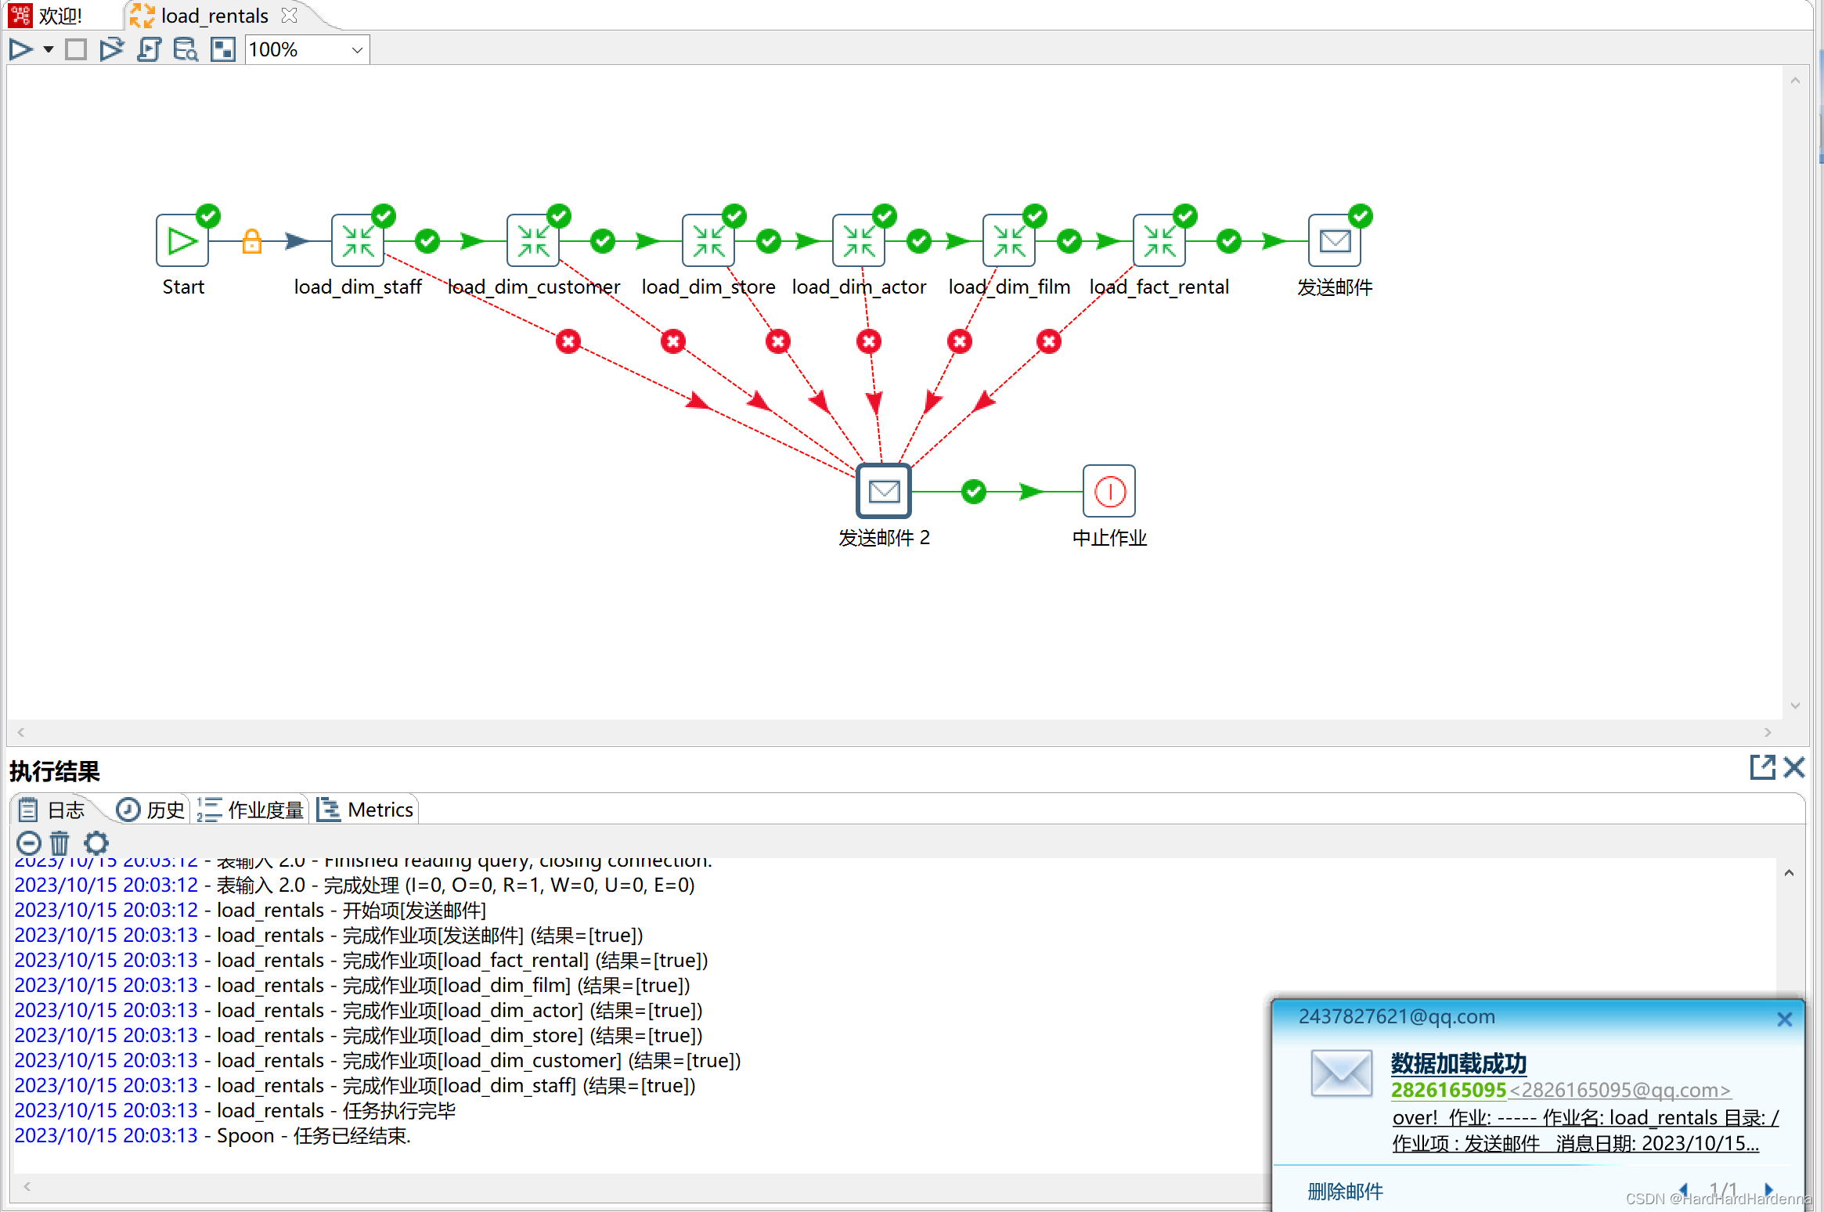Click sender 2826165095 link in notification
Image resolution: width=1824 pixels, height=1212 pixels.
pyautogui.click(x=1448, y=1090)
